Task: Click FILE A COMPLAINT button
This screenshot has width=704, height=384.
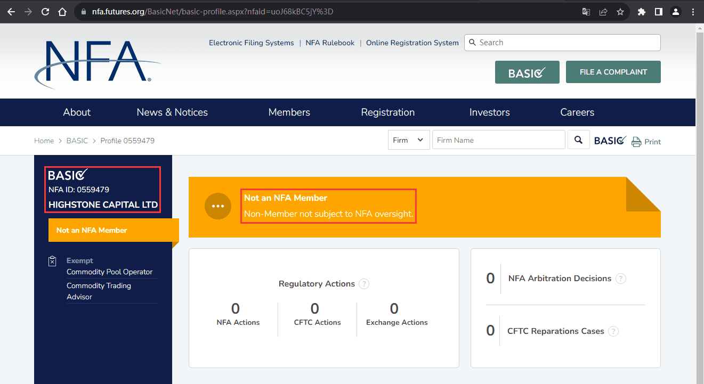Action: pos(613,72)
